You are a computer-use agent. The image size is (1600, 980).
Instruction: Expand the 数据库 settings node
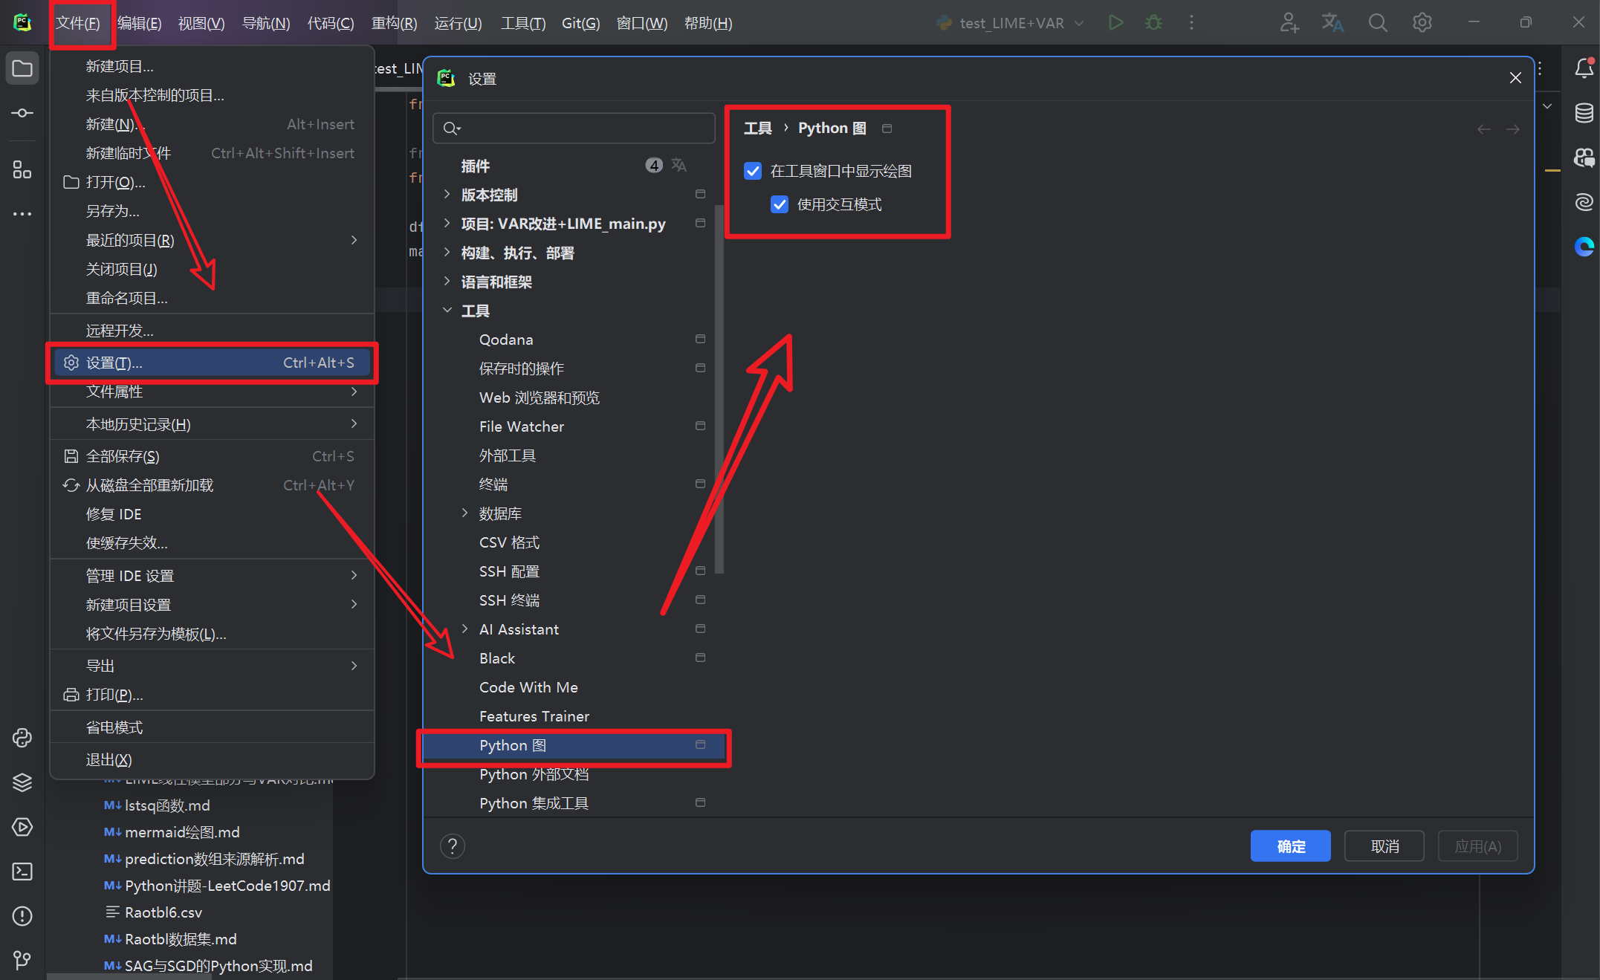pyautogui.click(x=465, y=513)
